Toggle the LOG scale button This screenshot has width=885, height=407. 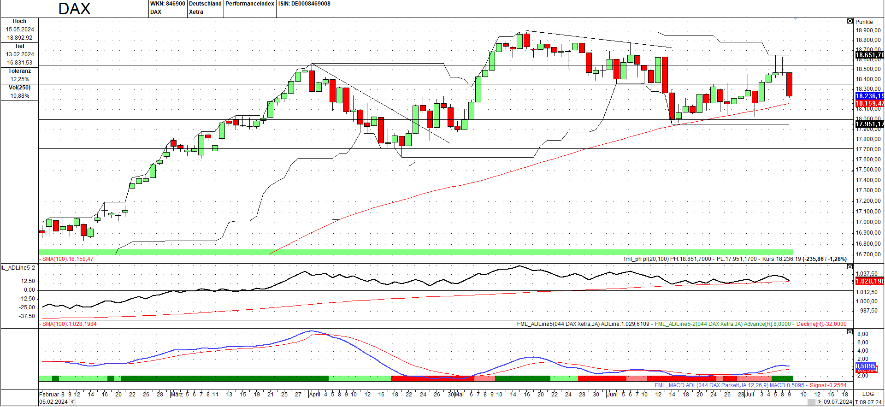click(868, 394)
